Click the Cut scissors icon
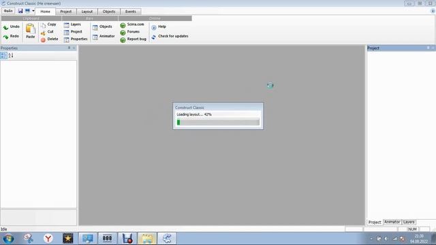436x245 pixels. (x=43, y=33)
